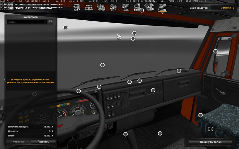This screenshot has height=149, width=239.
Task: Confirm with the Принять button
Action: point(43,142)
